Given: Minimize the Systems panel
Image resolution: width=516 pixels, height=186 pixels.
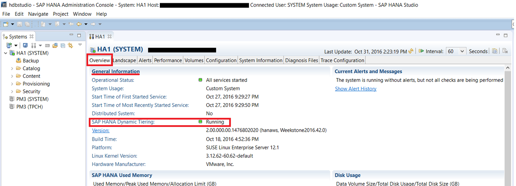Looking at the screenshot, I should (x=71, y=35).
